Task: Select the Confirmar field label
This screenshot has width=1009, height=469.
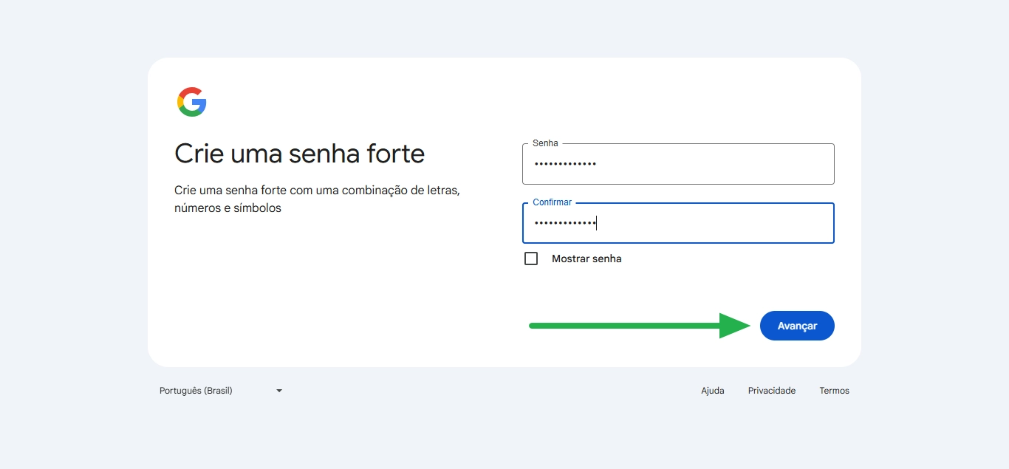Action: (x=552, y=202)
